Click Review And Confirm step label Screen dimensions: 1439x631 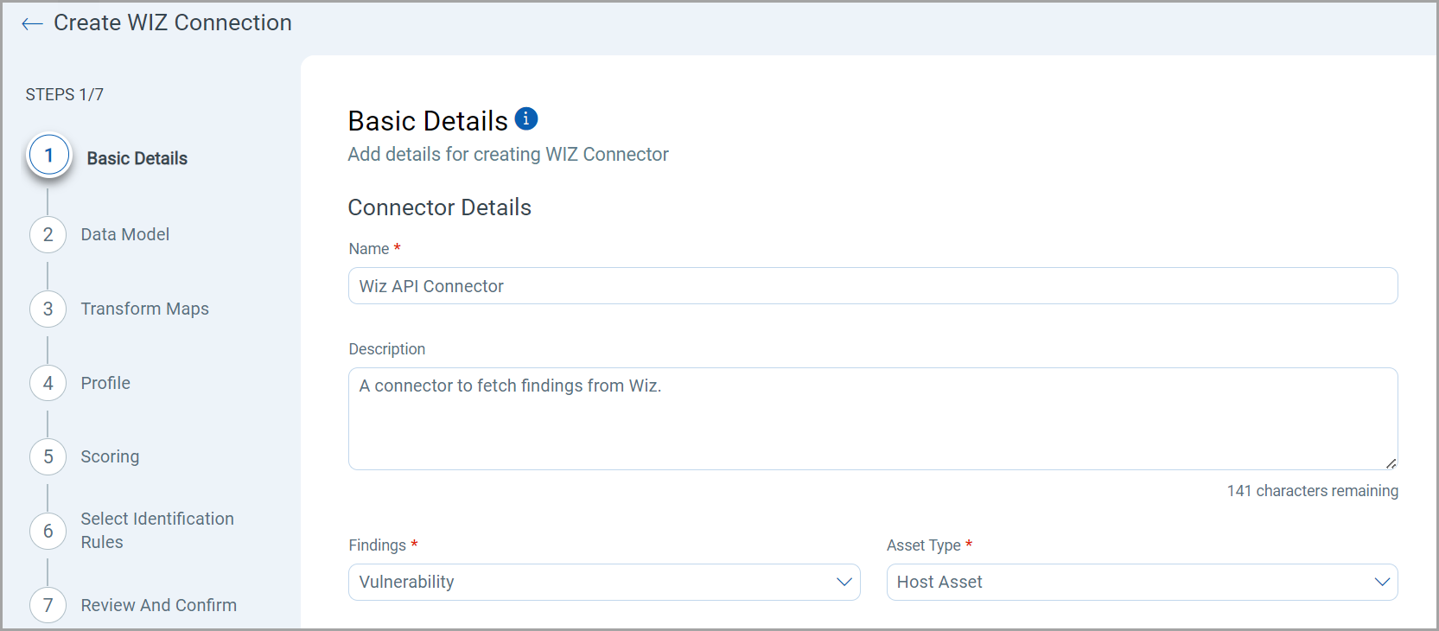point(159,606)
